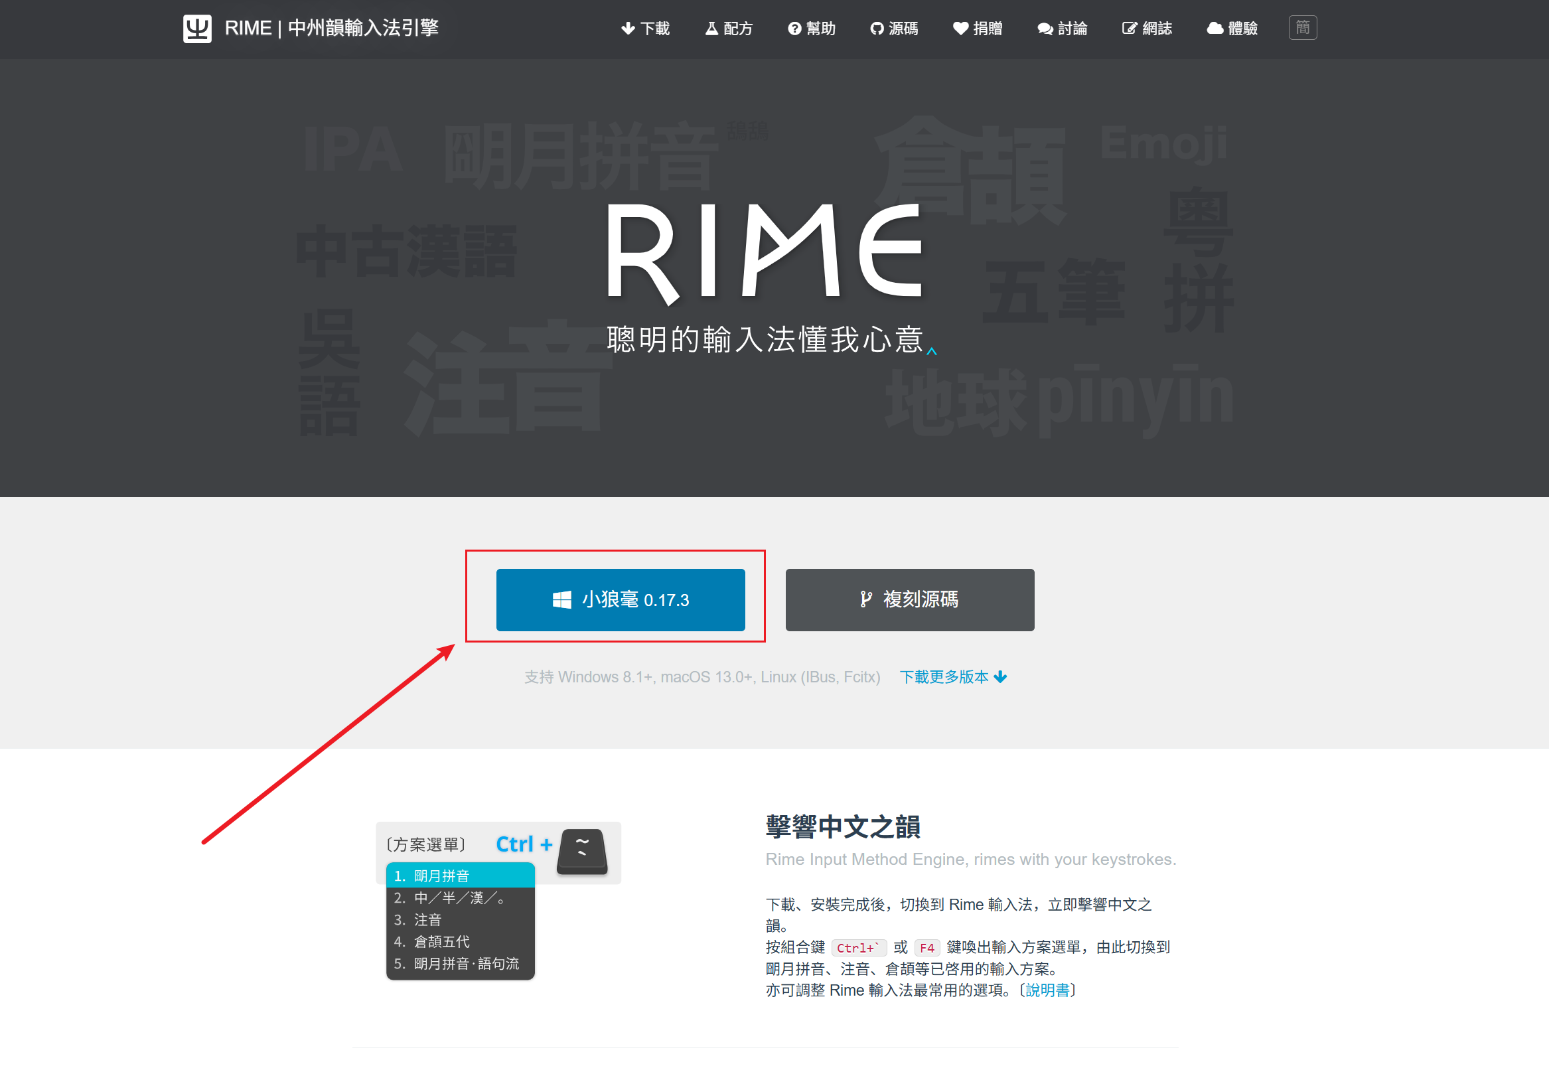The image size is (1549, 1070).
Task: Click the RIME logo icon in the navbar
Action: pos(196,28)
